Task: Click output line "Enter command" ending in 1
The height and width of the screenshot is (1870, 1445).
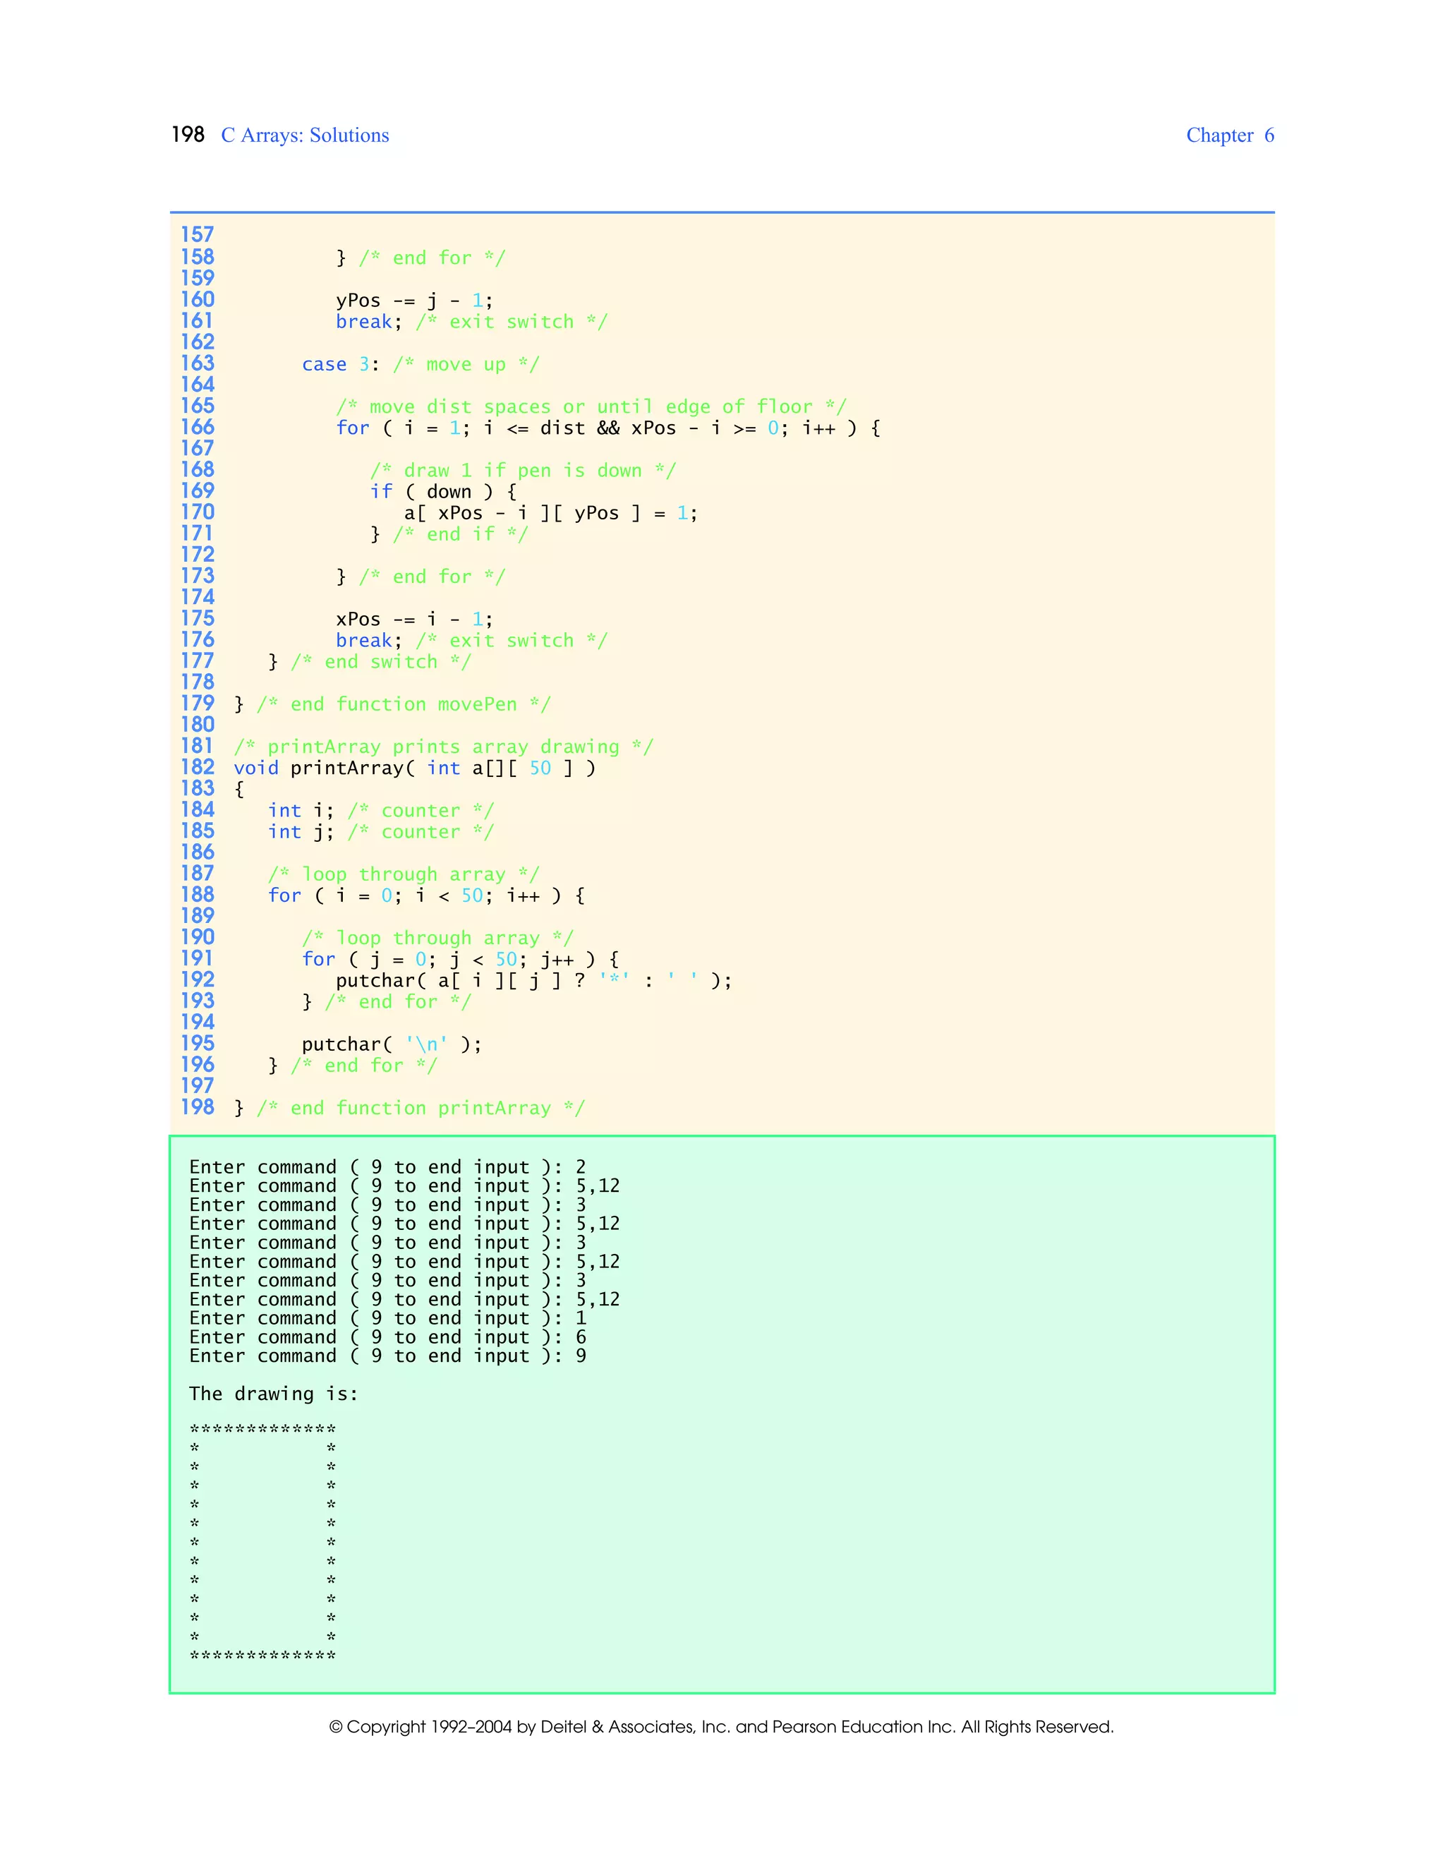Action: coord(388,1319)
